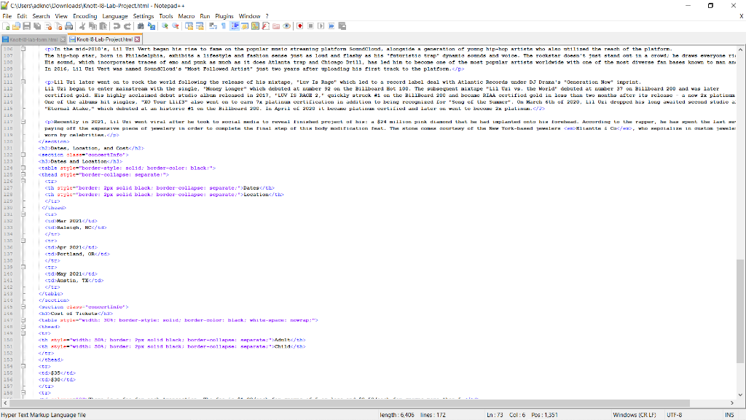Image resolution: width=746 pixels, height=420 pixels.
Task: Click the Copy toolbar icon
Action: [93, 26]
